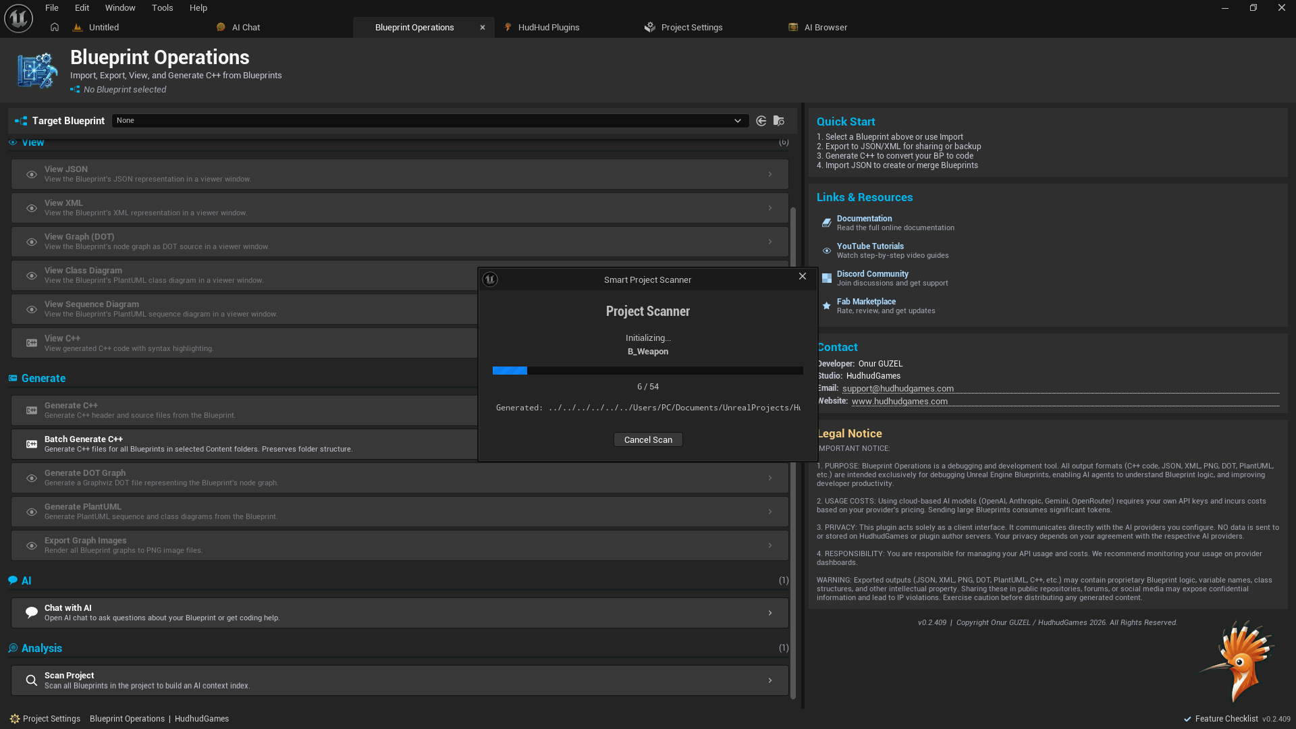Screen dimensions: 1296x729
Task: Click the browse to asset folder icon
Action: coord(779,121)
